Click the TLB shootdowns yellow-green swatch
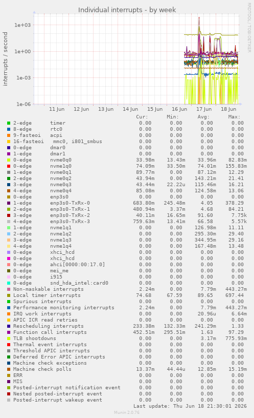254x418 pixels. (x=9, y=339)
